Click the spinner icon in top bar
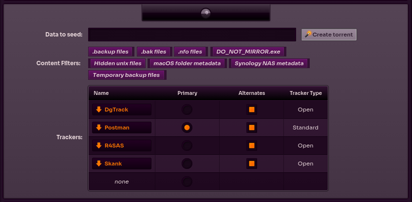The height and width of the screenshot is (202, 412). click(x=206, y=13)
